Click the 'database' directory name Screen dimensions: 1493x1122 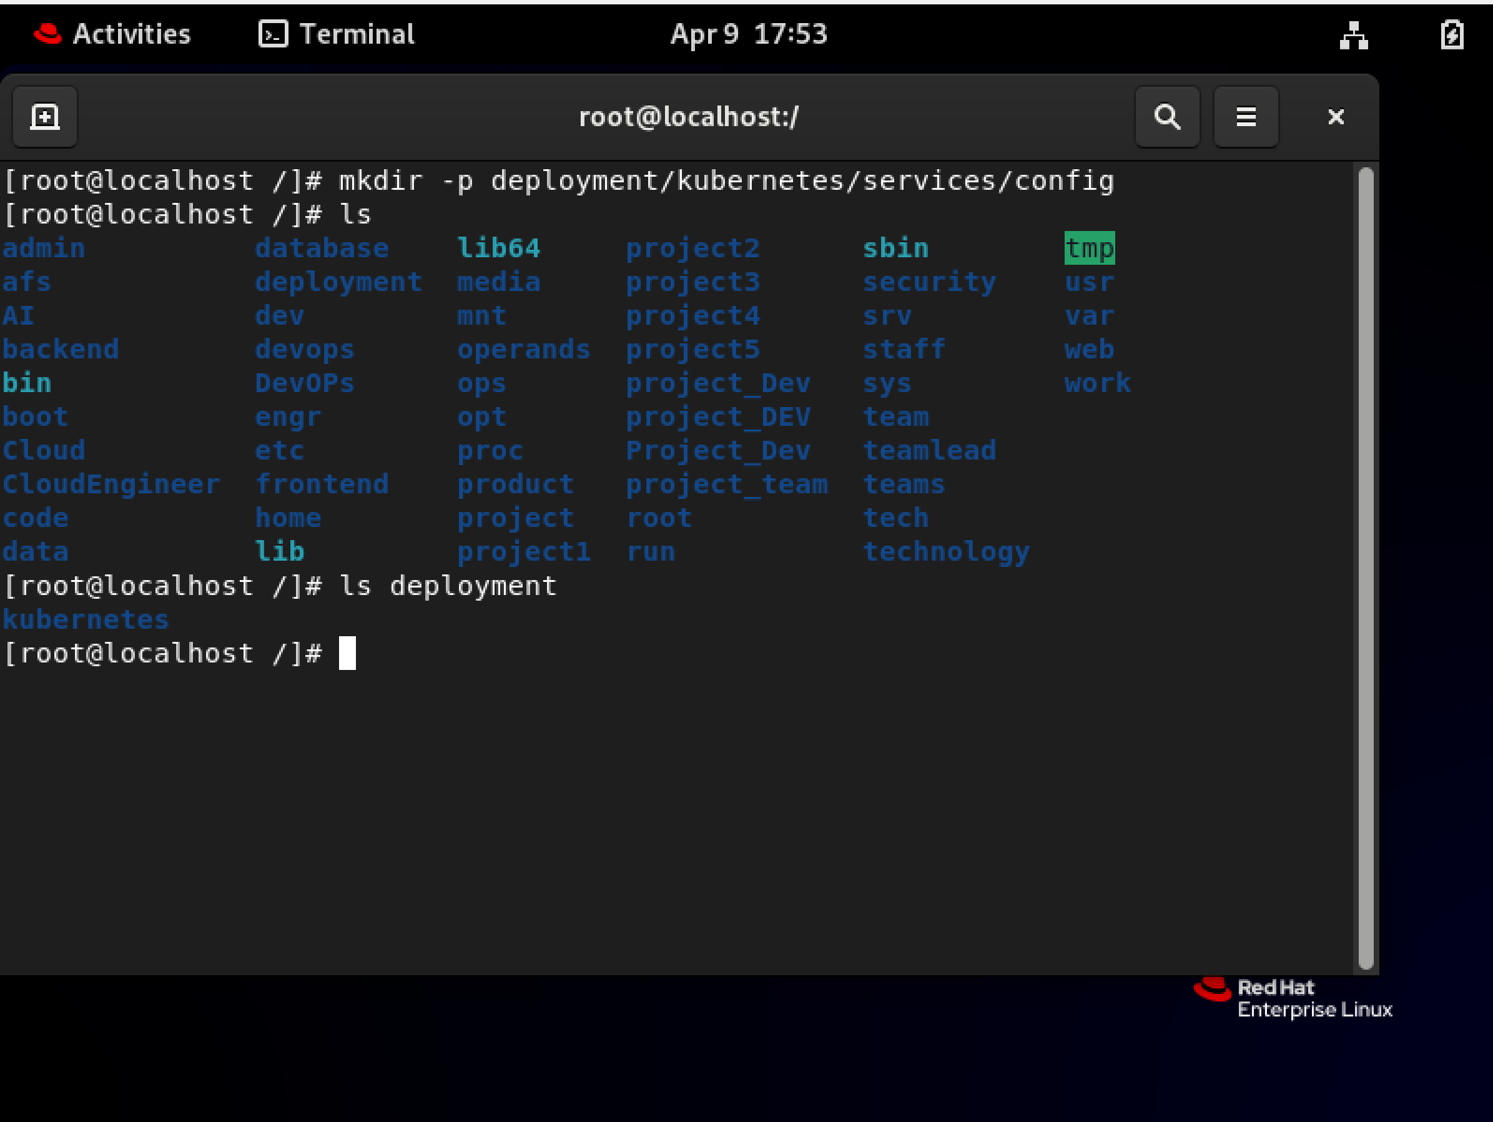click(x=322, y=248)
